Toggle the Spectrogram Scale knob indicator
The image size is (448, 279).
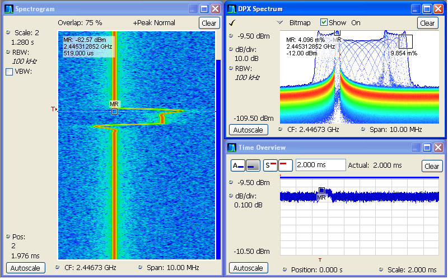coord(8,32)
